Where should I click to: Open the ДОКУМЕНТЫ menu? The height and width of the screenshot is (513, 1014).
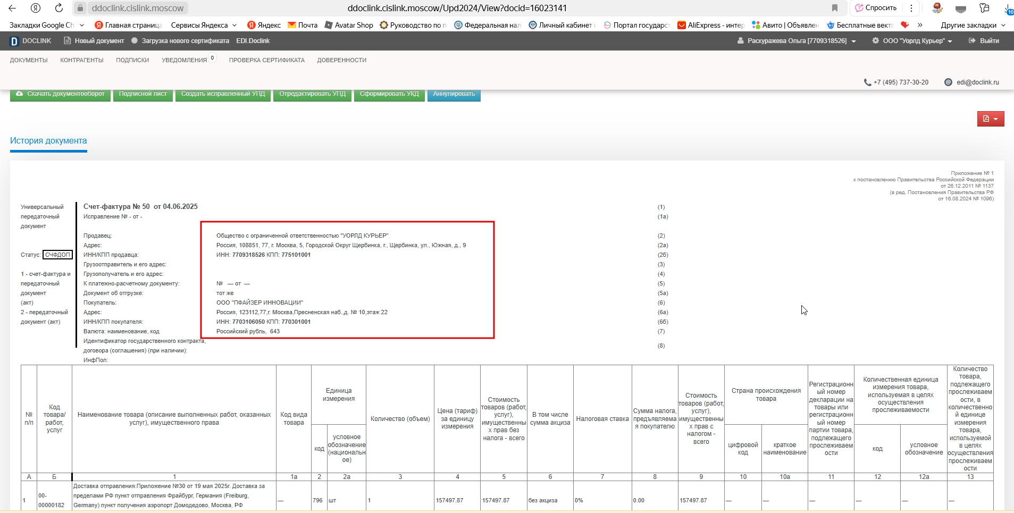[29, 60]
